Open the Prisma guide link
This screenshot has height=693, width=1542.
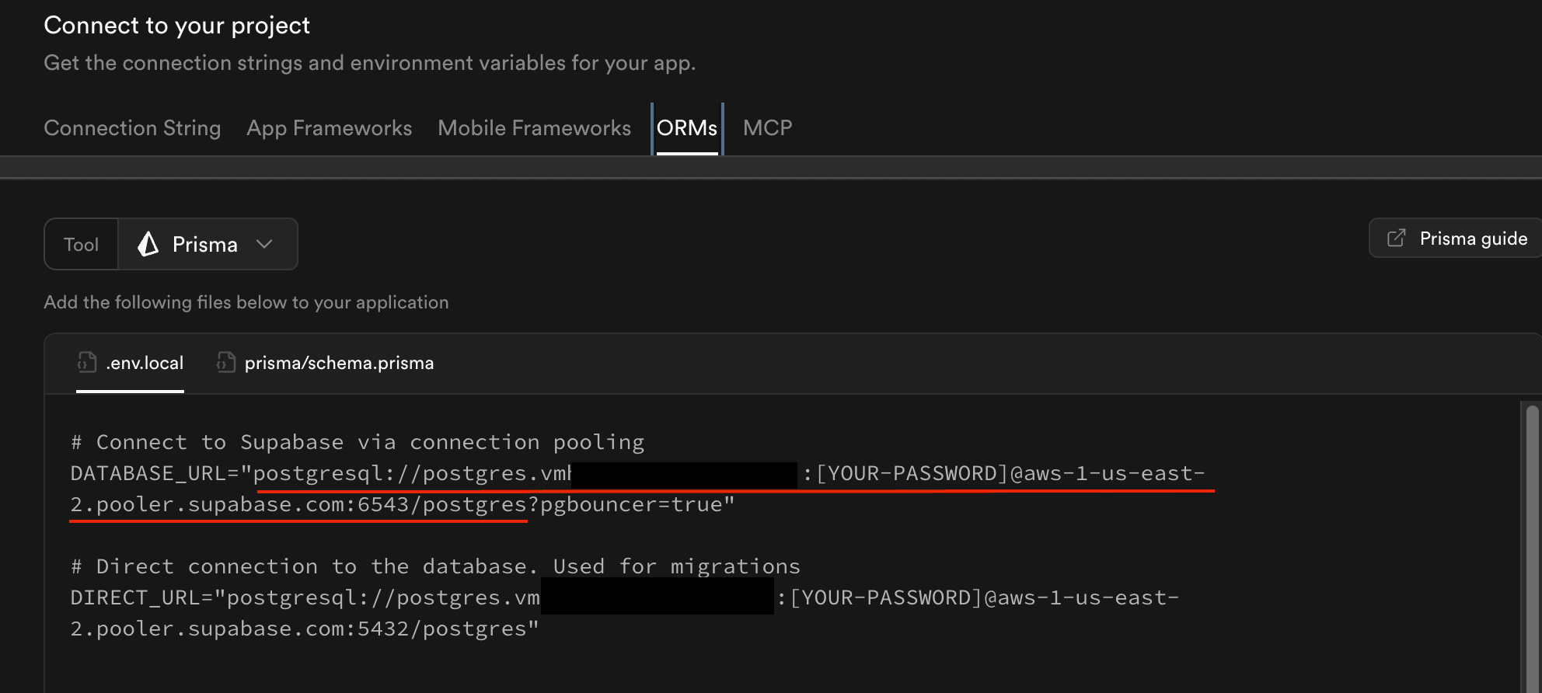pos(1473,239)
